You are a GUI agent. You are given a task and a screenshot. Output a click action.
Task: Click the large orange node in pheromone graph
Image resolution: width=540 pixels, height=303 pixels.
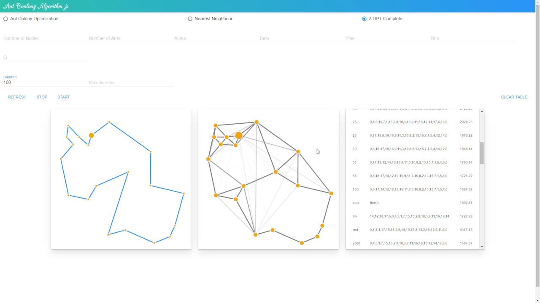(239, 135)
